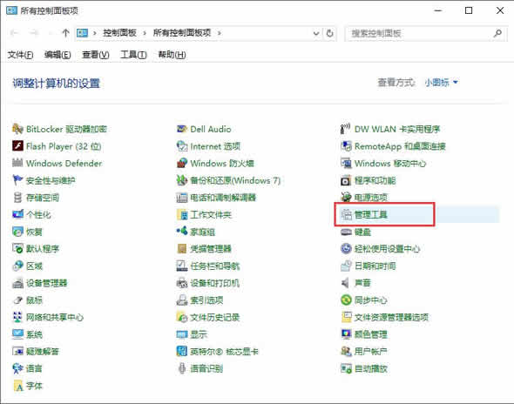Open the 编辑(E) menu
The width and height of the screenshot is (514, 404).
point(57,54)
